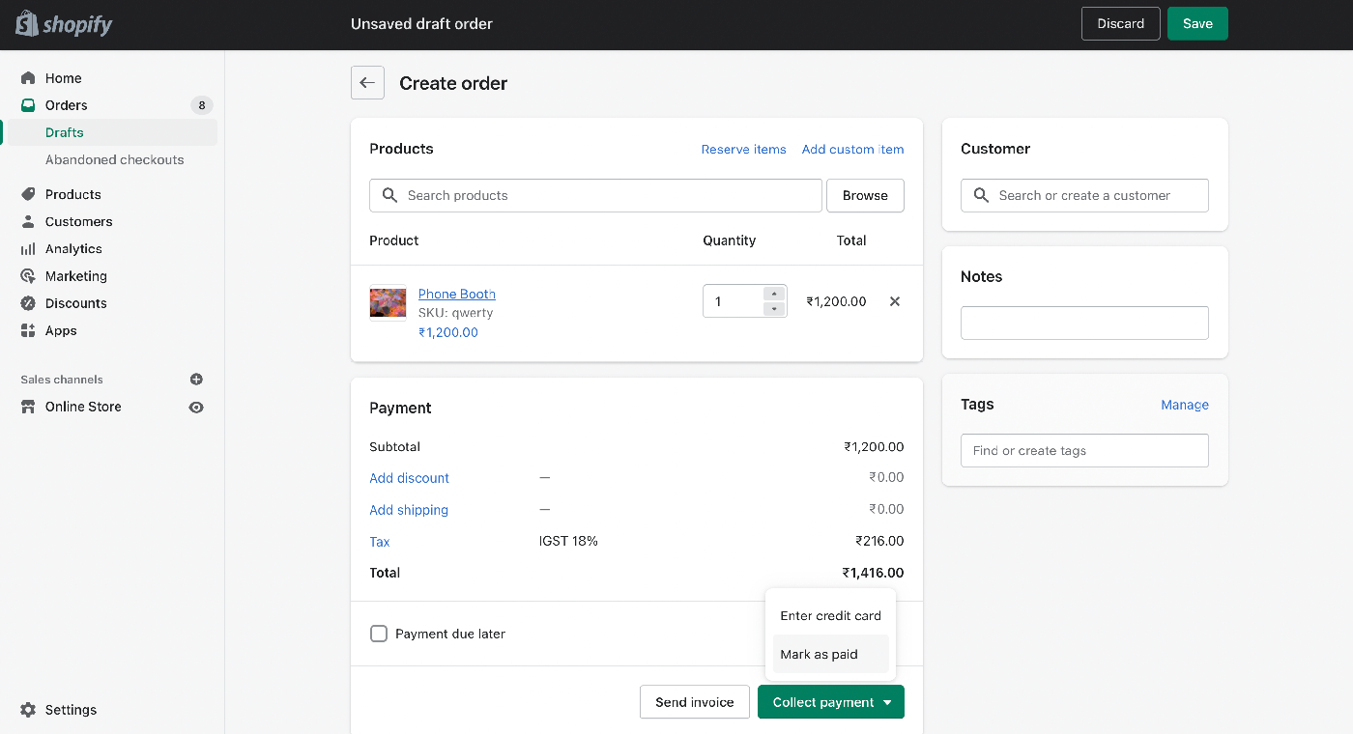Screen dimensions: 1353x734
Task: Click the Shopify logo in header
Action: coord(64,24)
